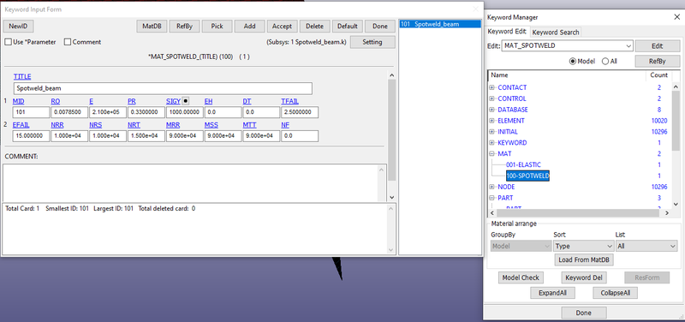
Task: Click the CollapseAll button
Action: [x=615, y=293]
